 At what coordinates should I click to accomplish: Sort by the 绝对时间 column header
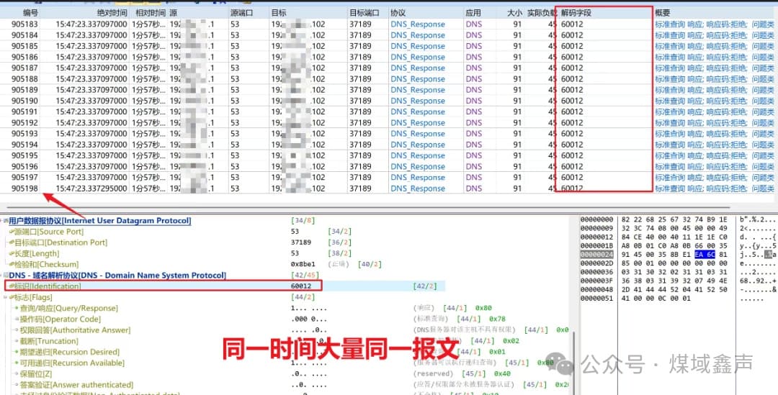coord(112,13)
